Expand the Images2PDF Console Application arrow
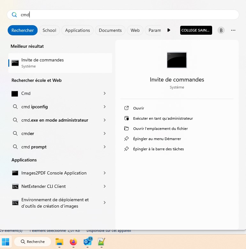The width and height of the screenshot is (246, 249). click(x=104, y=173)
